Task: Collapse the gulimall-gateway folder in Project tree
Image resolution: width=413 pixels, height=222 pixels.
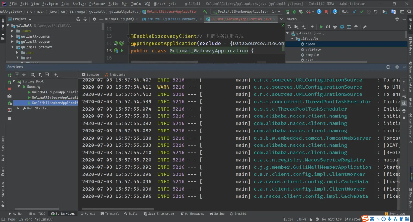Action: [12, 47]
